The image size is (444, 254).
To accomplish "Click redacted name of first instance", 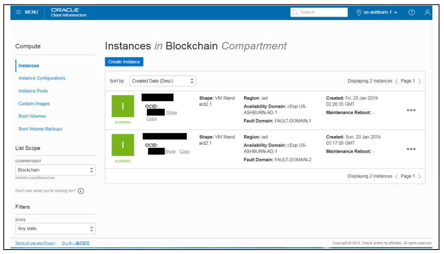I will (157, 97).
